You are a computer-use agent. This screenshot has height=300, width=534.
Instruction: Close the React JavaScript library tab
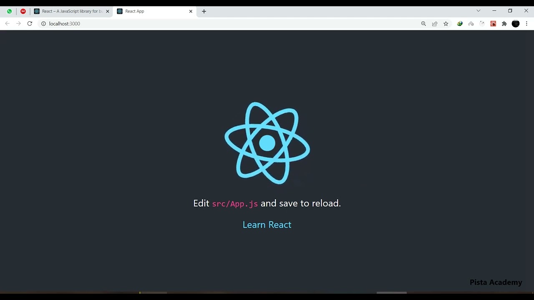(108, 11)
